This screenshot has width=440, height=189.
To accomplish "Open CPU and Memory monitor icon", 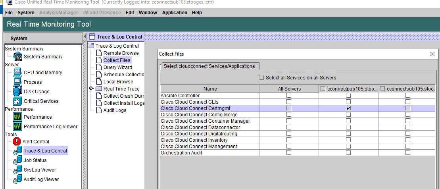I will point(17,73).
